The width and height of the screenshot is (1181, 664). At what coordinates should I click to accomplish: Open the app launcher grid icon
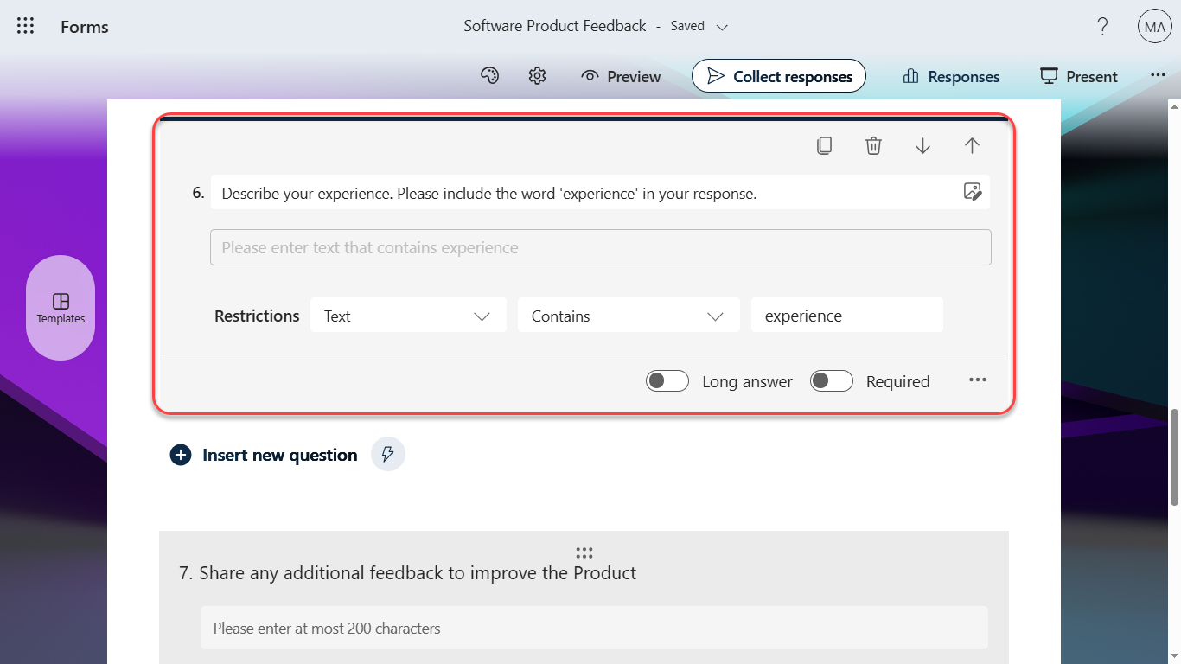click(26, 26)
